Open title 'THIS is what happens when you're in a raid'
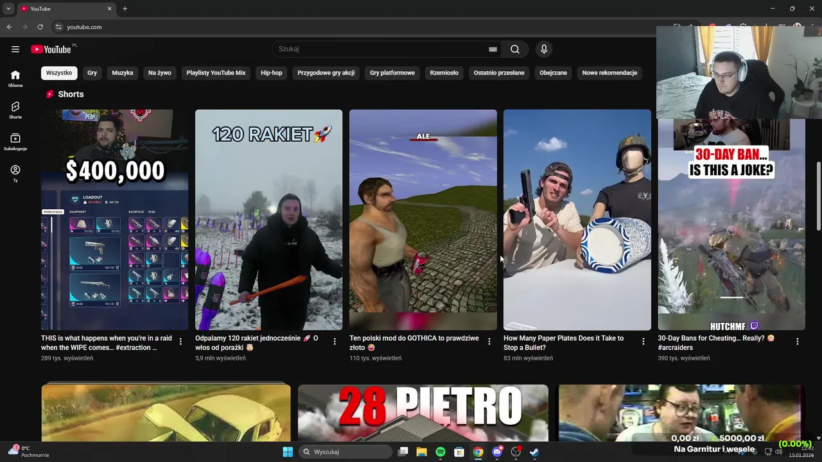Image resolution: width=822 pixels, height=462 pixels. [x=107, y=343]
